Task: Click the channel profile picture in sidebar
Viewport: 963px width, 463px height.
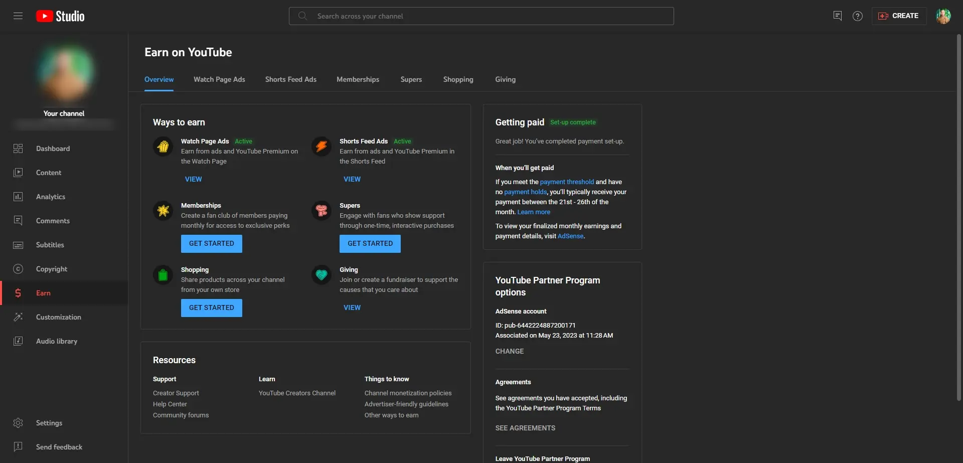Action: tap(64, 74)
